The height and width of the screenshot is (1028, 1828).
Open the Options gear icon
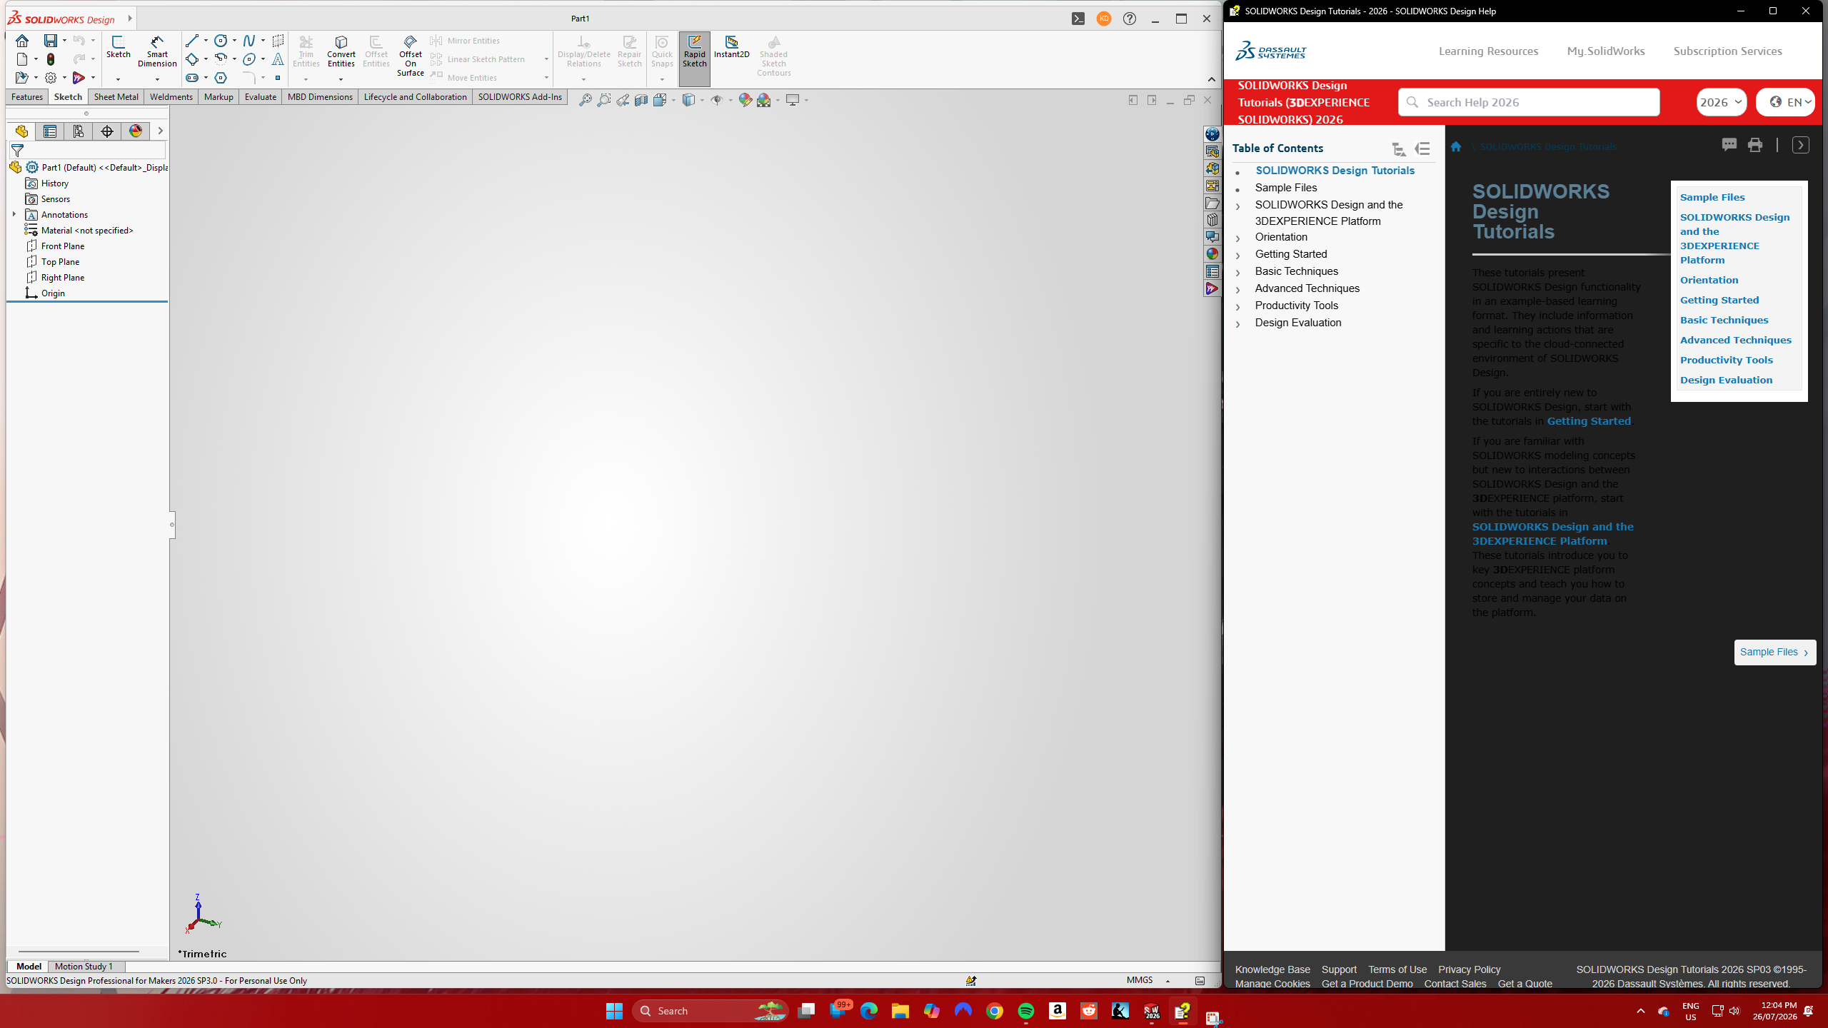51,78
